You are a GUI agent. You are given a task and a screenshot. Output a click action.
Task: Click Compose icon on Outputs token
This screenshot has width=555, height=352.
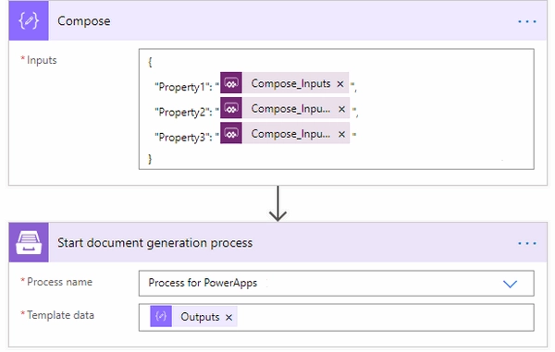(161, 316)
